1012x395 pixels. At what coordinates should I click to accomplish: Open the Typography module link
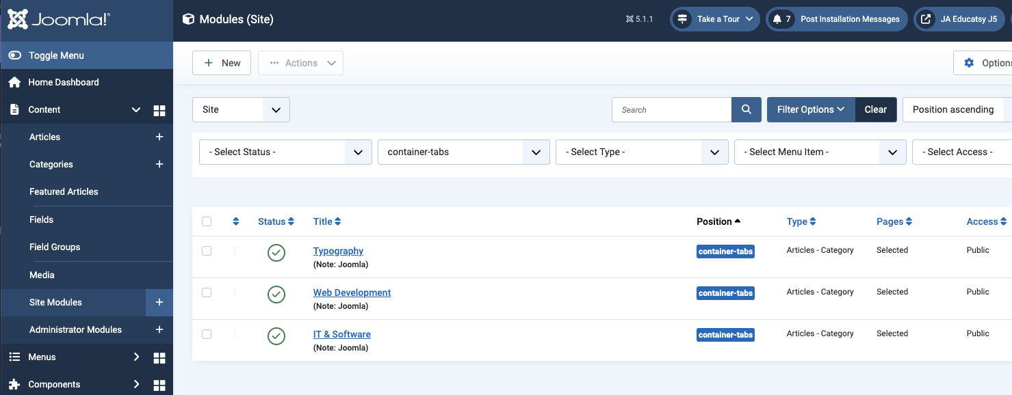pos(338,251)
